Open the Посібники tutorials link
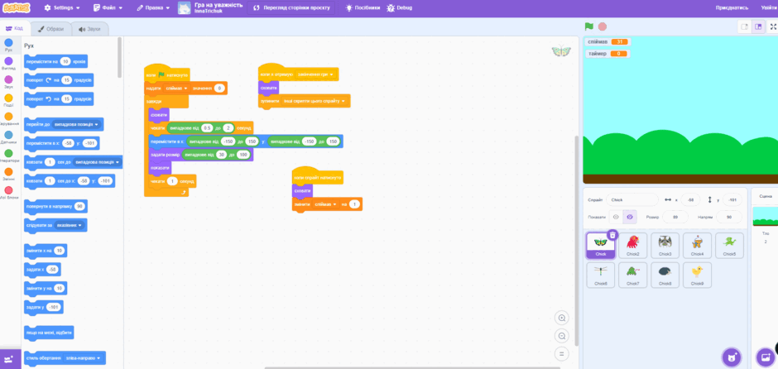 tap(363, 8)
